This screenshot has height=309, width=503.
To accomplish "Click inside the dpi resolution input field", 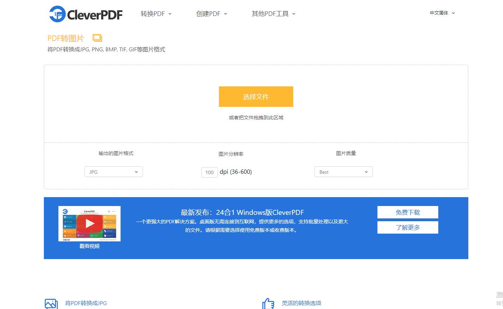I will (209, 172).
